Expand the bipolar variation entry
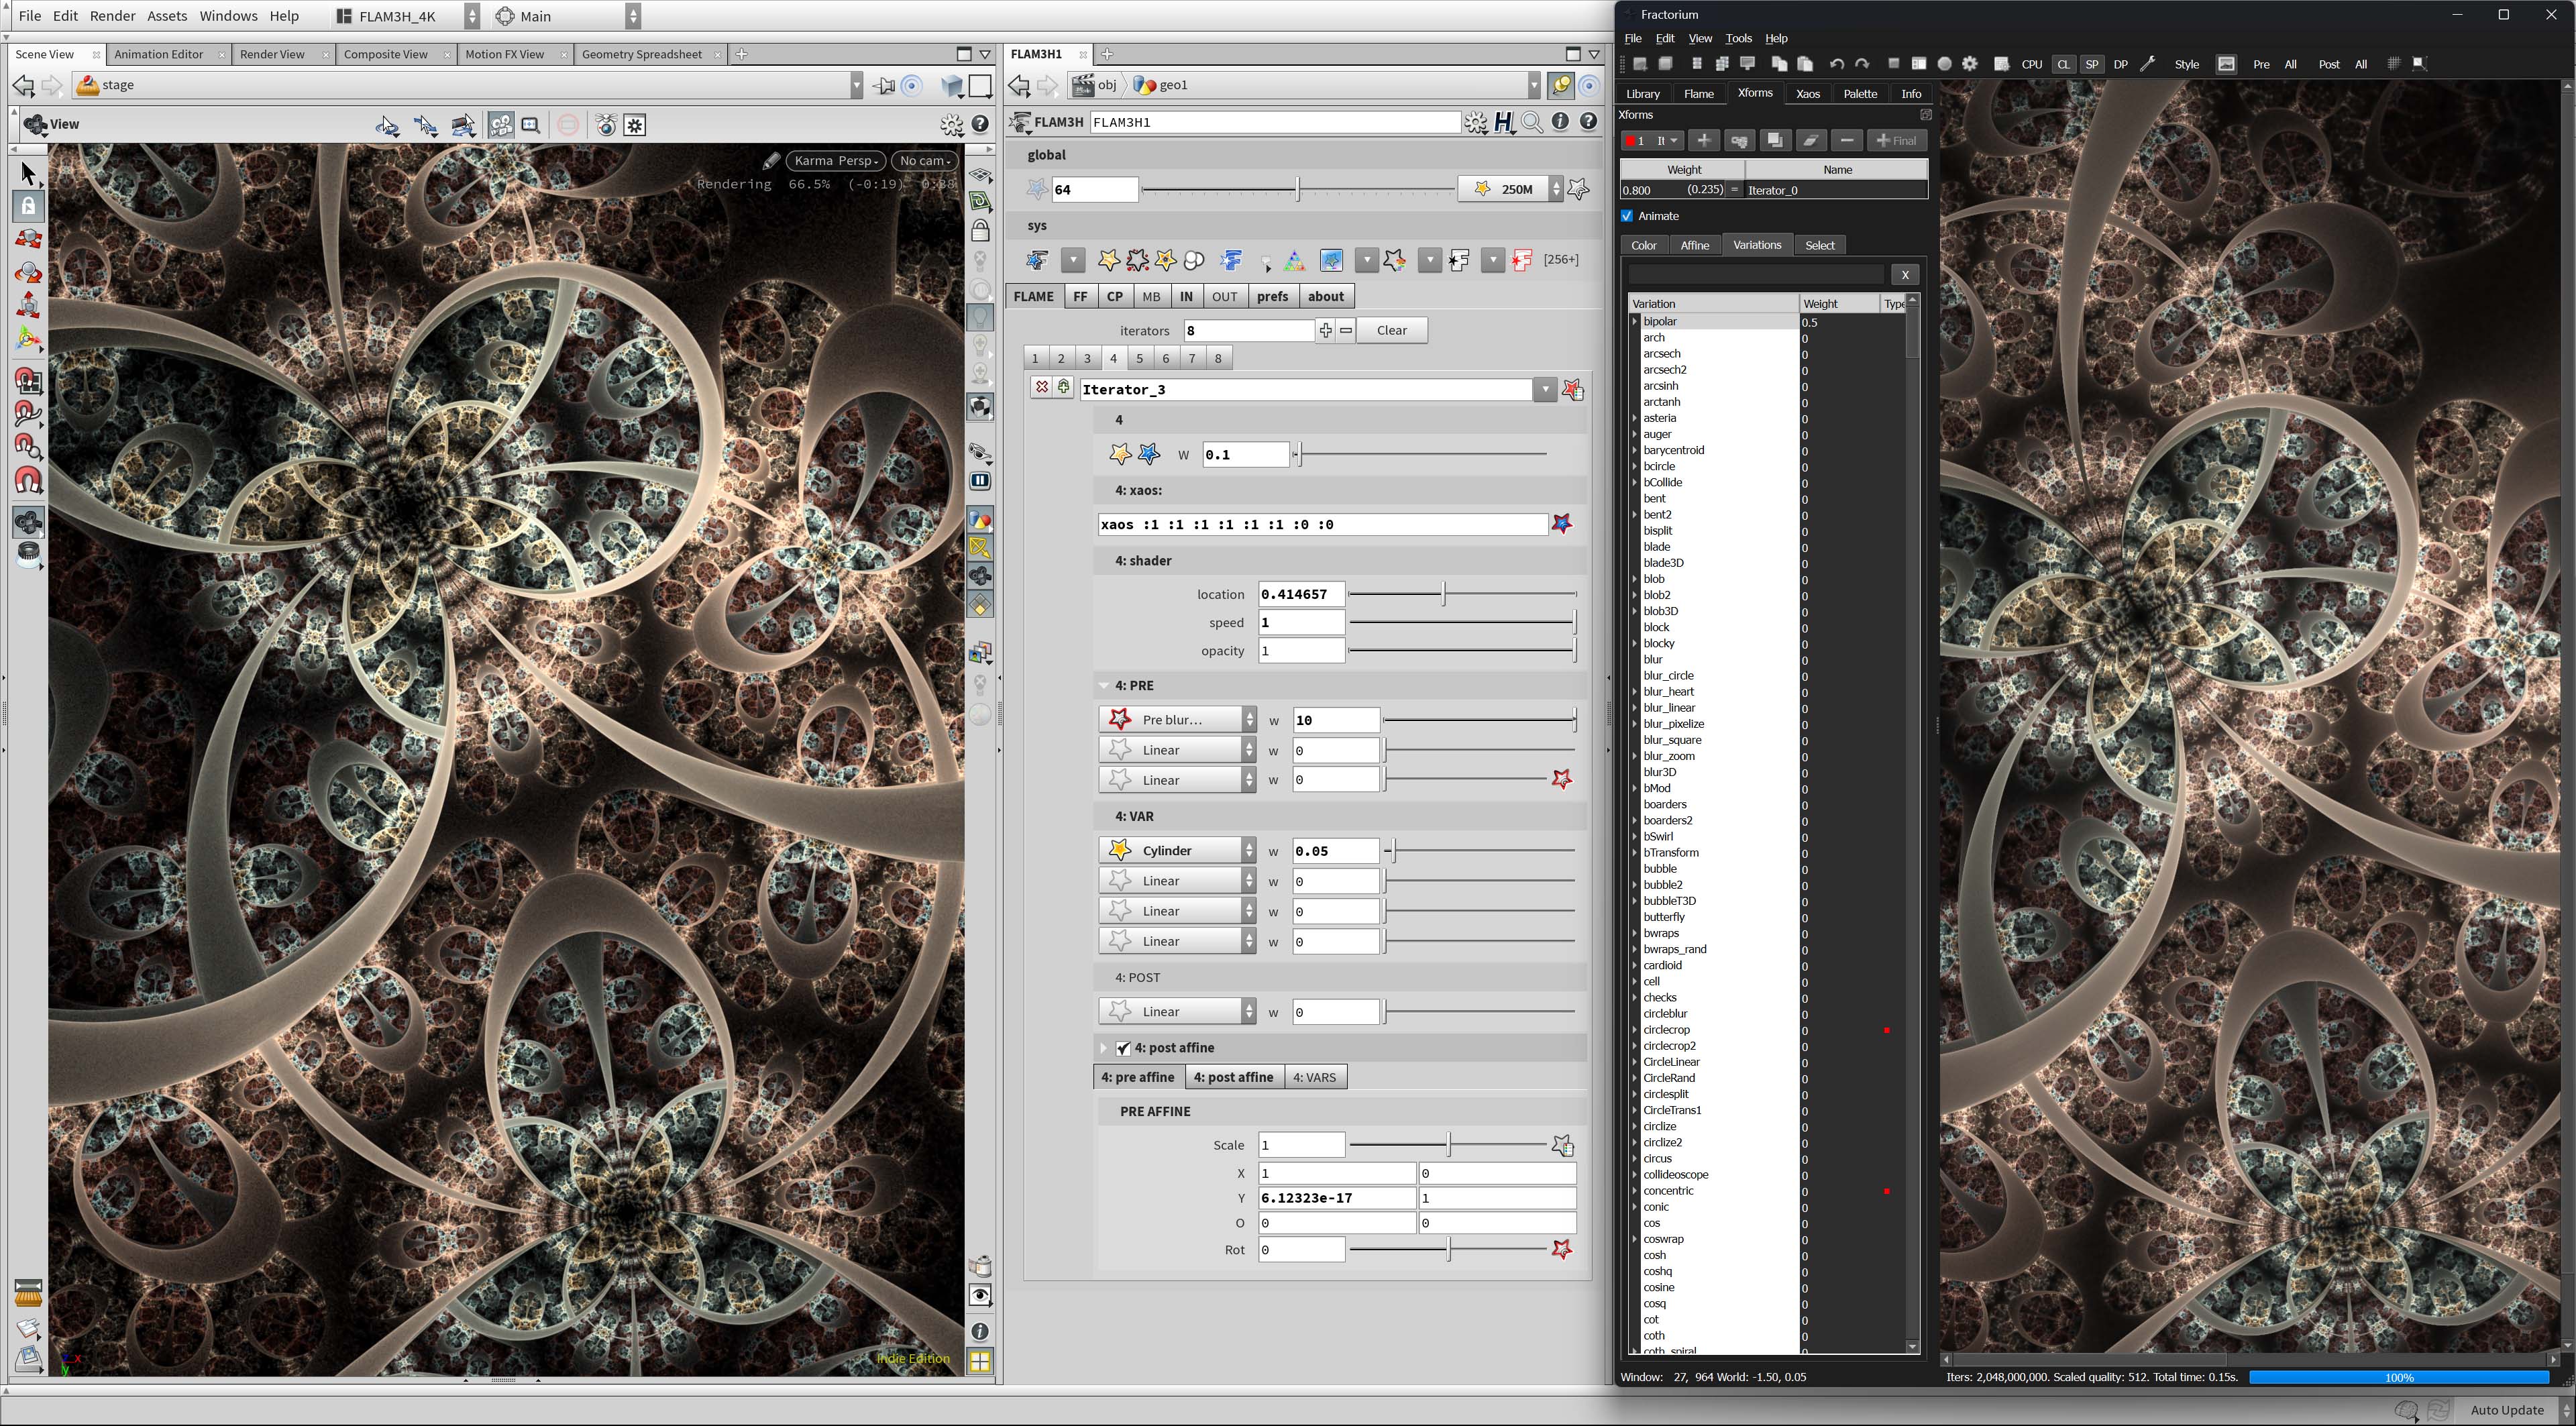2576x1426 pixels. 1634,321
